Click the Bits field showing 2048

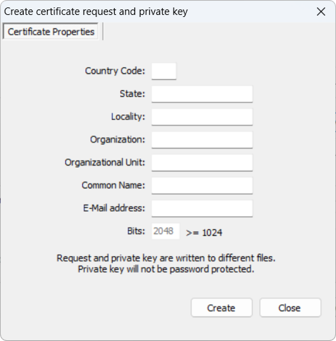tap(165, 231)
